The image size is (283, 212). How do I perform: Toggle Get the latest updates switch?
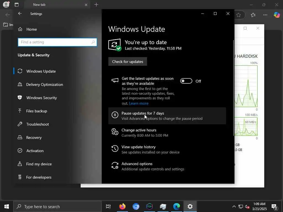point(186,81)
